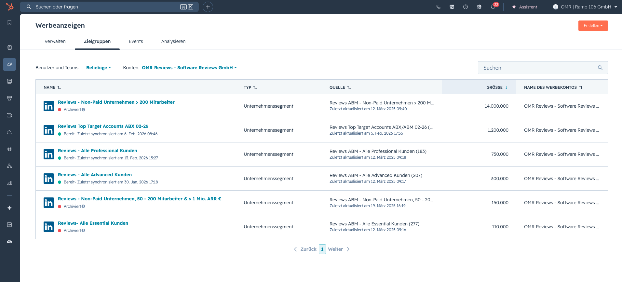
Task: Click the 1.200.000 size value
Action: tap(498, 130)
